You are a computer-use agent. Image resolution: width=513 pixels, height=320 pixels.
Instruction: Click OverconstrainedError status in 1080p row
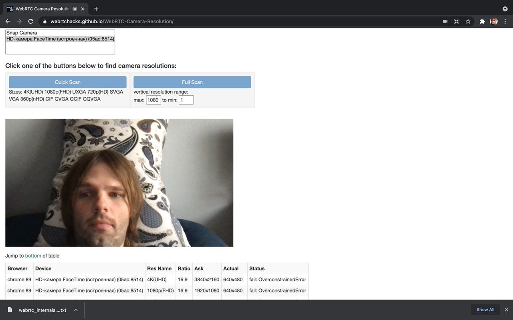pos(278,290)
